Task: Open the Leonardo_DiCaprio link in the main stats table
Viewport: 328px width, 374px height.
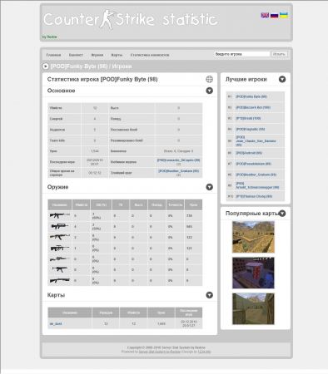Action: coord(178,160)
